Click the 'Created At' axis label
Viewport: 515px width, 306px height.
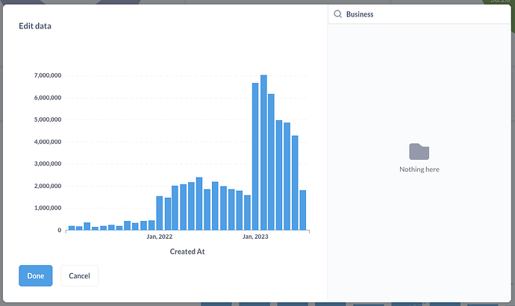187,252
